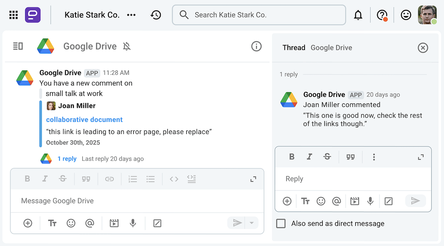Open the notifications bell in the top bar
Image resolution: width=444 pixels, height=246 pixels.
pyautogui.click(x=358, y=15)
